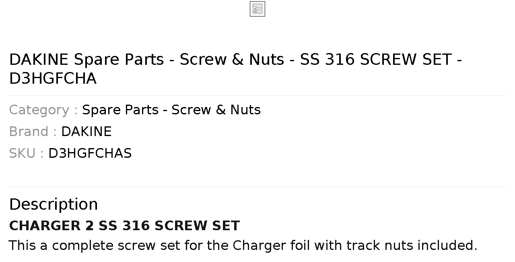Select the SKU value D3HGFCHAS
Viewport: 515px width, 262px height.
90,153
